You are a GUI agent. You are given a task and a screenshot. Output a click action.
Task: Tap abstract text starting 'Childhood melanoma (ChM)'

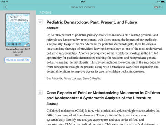[x=103, y=117]
